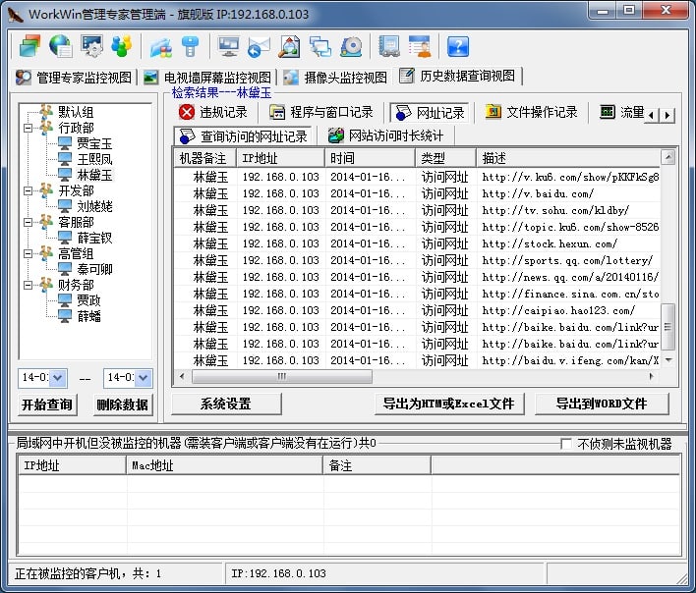Click the user group toolbar icon

tap(122, 46)
